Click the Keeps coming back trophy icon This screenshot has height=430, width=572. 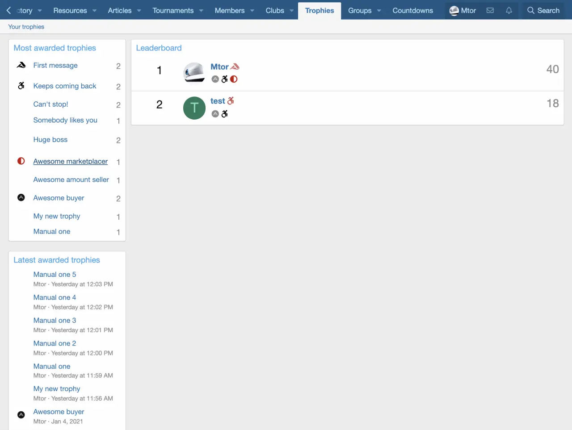click(x=21, y=86)
